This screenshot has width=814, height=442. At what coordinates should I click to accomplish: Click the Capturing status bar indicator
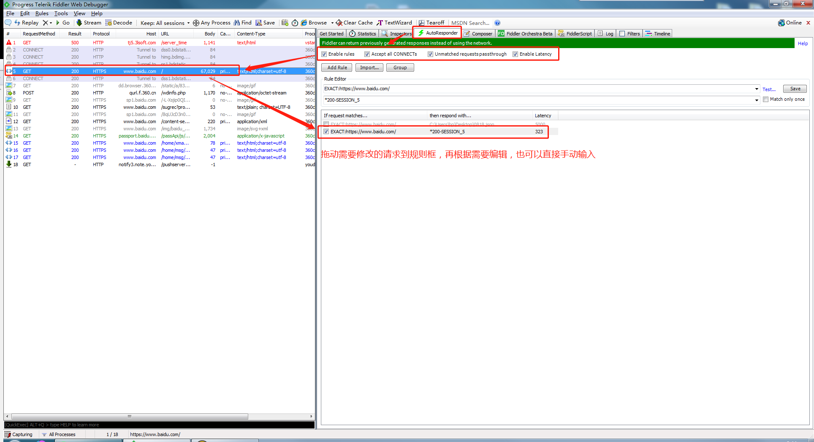19,434
